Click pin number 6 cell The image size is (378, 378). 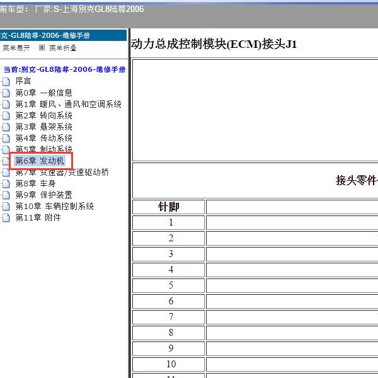(x=168, y=301)
